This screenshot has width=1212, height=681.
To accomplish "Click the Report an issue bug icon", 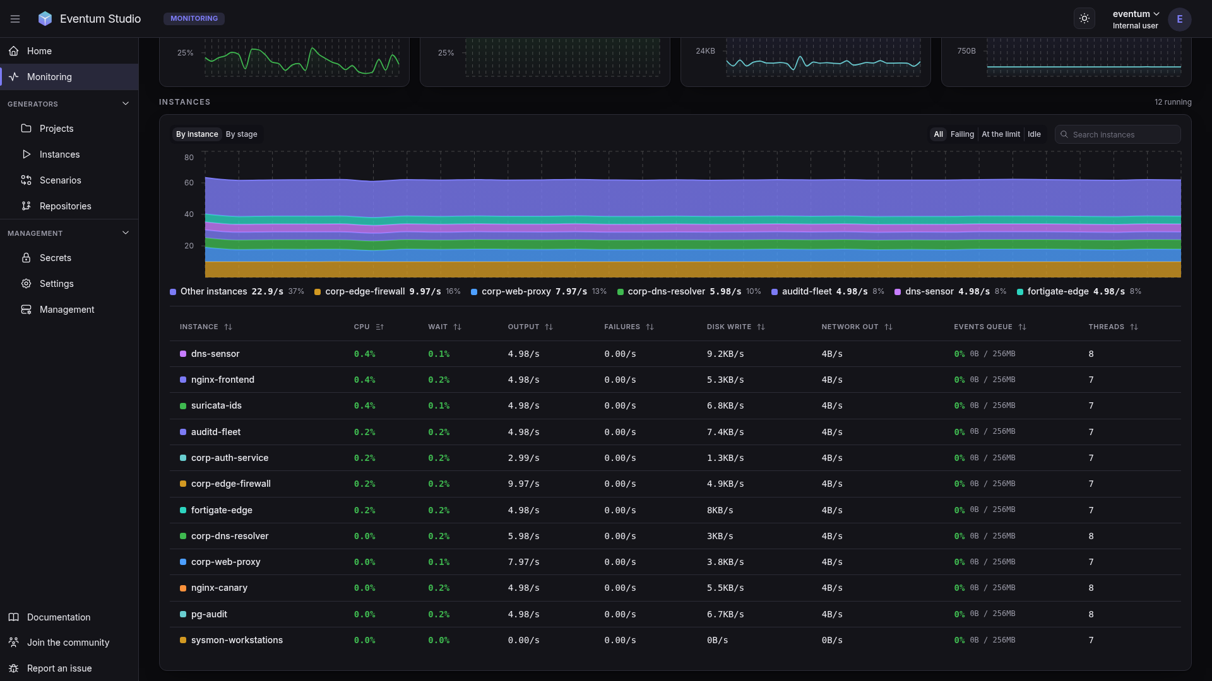I will coord(13,668).
